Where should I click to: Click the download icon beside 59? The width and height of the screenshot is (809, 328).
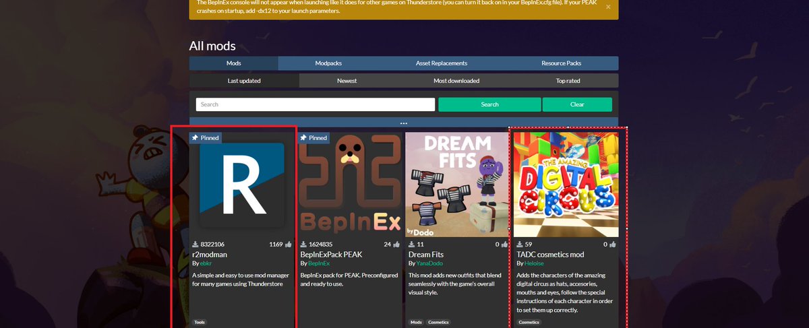519,244
